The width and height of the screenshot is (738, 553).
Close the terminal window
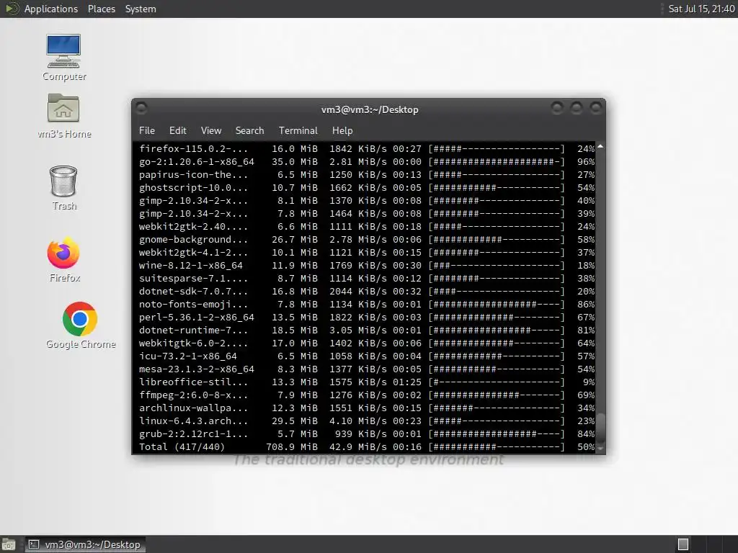pos(596,108)
